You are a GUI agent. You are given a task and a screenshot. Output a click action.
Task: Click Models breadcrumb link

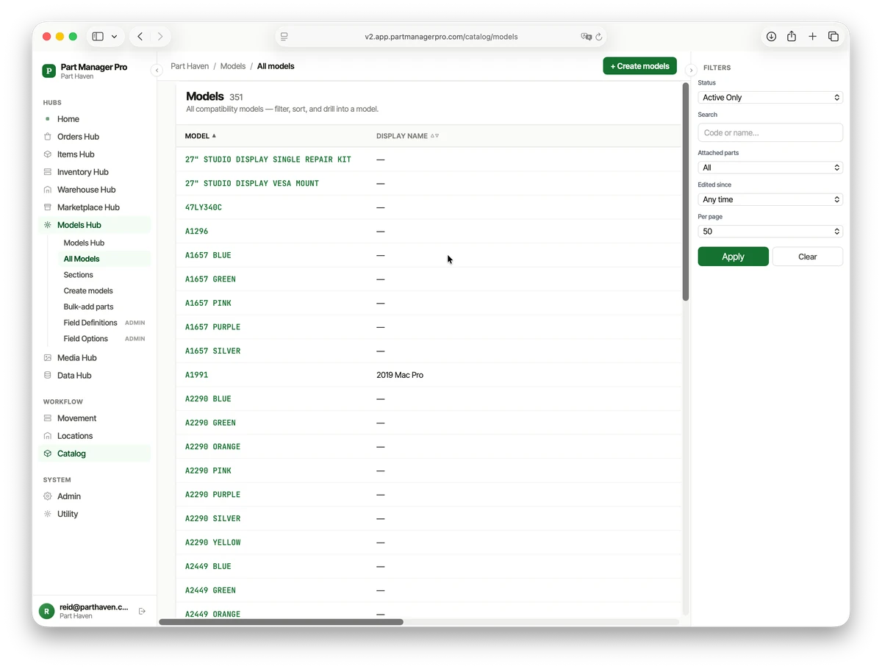pyautogui.click(x=233, y=66)
